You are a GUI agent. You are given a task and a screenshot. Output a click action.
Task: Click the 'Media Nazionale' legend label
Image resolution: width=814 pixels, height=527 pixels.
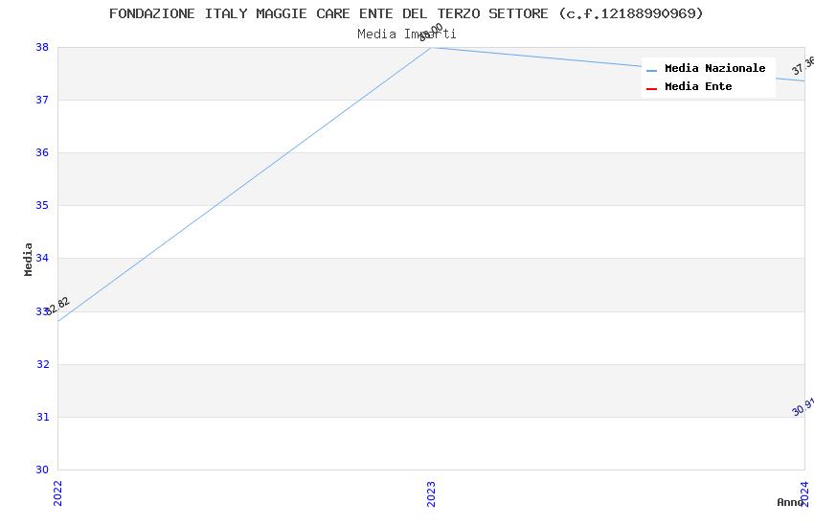(x=714, y=68)
